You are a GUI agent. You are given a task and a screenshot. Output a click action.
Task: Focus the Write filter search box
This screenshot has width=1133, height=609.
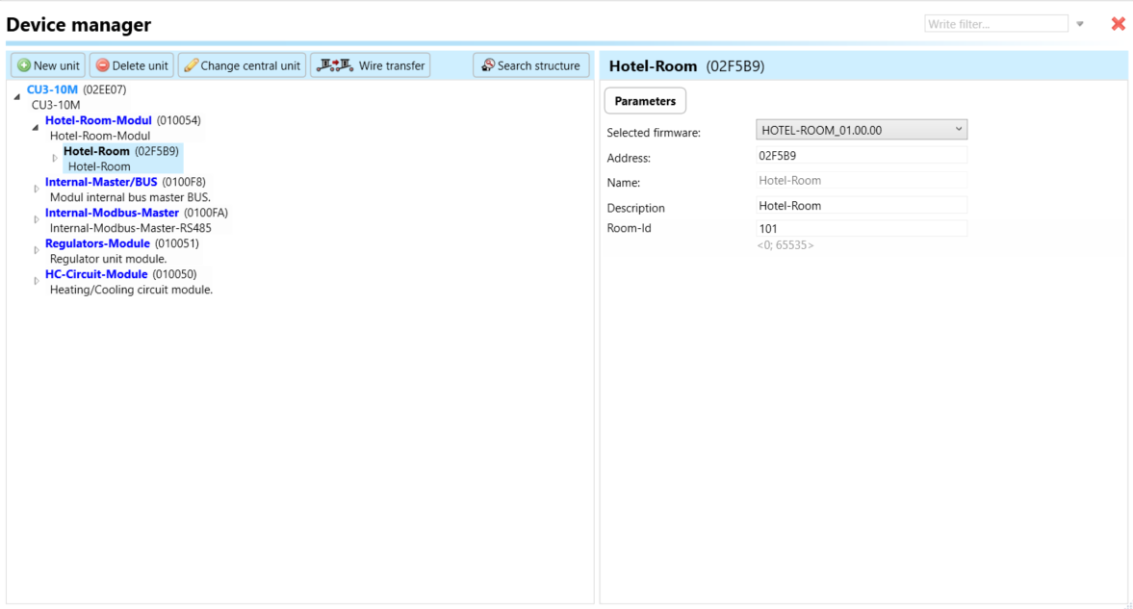[x=995, y=24]
